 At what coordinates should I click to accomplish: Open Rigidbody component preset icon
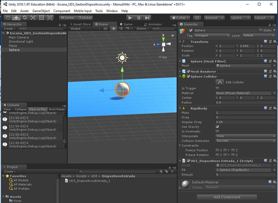[270, 108]
